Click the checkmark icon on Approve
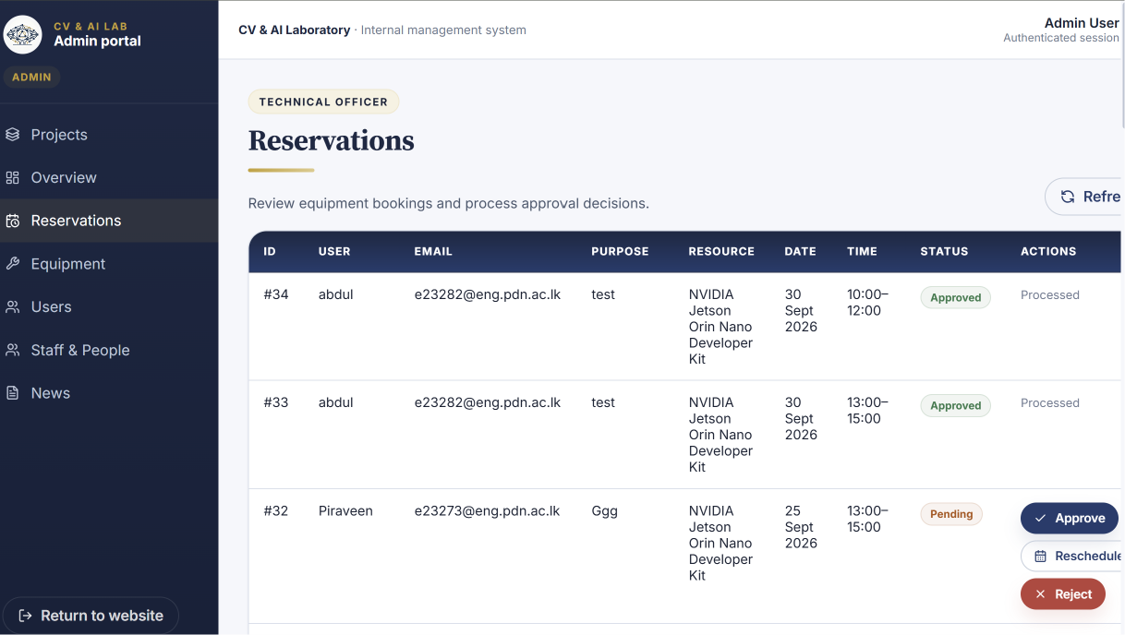This screenshot has height=635, width=1125. 1040,519
